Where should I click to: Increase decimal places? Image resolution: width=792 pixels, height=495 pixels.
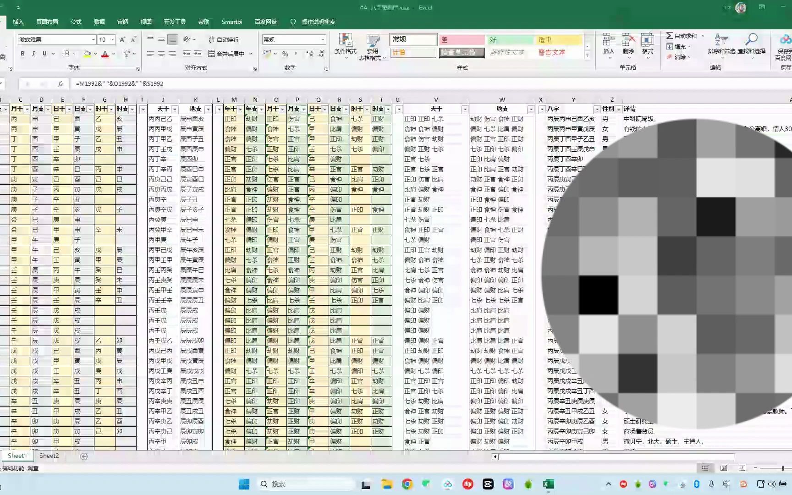click(310, 54)
